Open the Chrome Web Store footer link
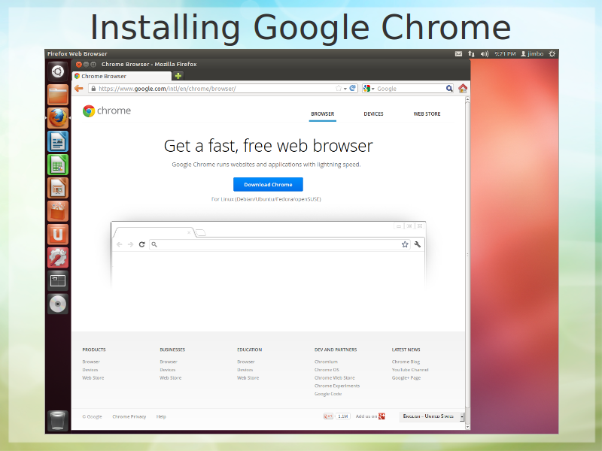602x451 pixels. pos(334,378)
